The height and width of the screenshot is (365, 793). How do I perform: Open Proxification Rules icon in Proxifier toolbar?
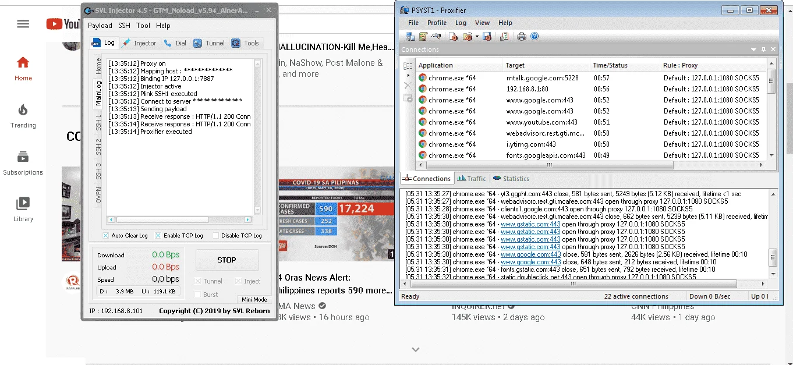tap(423, 36)
